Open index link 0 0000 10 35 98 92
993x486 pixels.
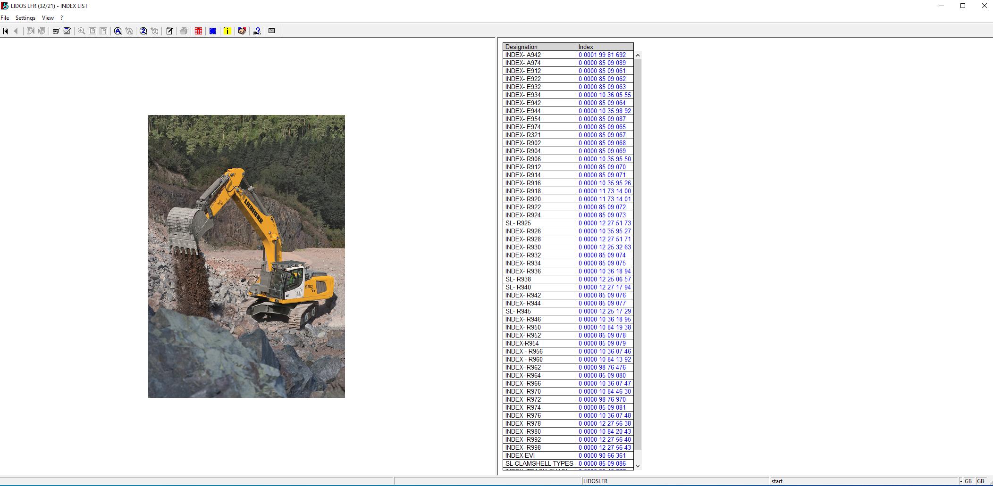[x=605, y=111]
